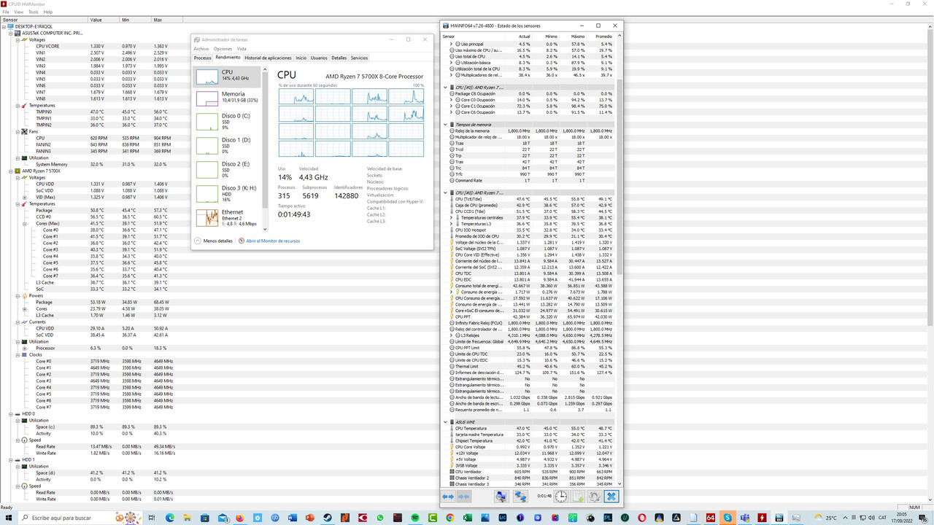Switch to the Inicio tab in Task Manager
Image resolution: width=934 pixels, height=525 pixels.
tap(301, 58)
